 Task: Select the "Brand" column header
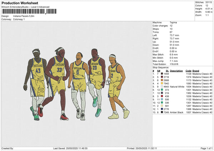196,71
